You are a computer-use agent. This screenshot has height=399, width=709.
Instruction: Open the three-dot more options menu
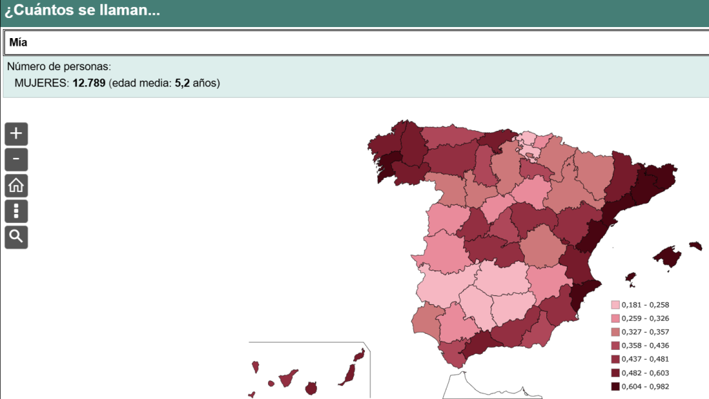[x=16, y=211]
